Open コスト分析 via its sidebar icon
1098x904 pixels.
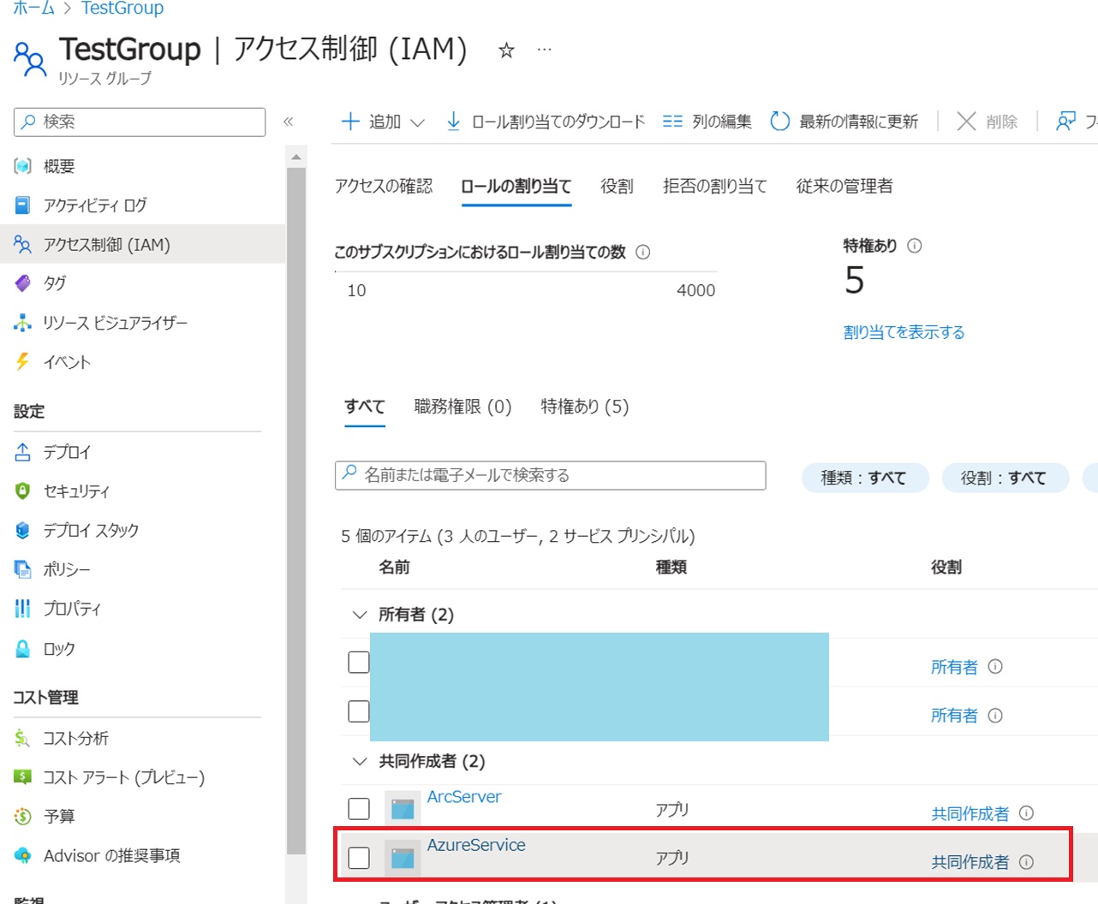point(23,737)
